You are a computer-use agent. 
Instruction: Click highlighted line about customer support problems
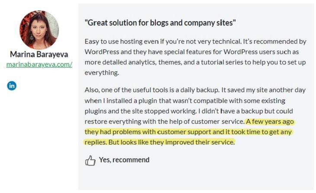click(188, 132)
